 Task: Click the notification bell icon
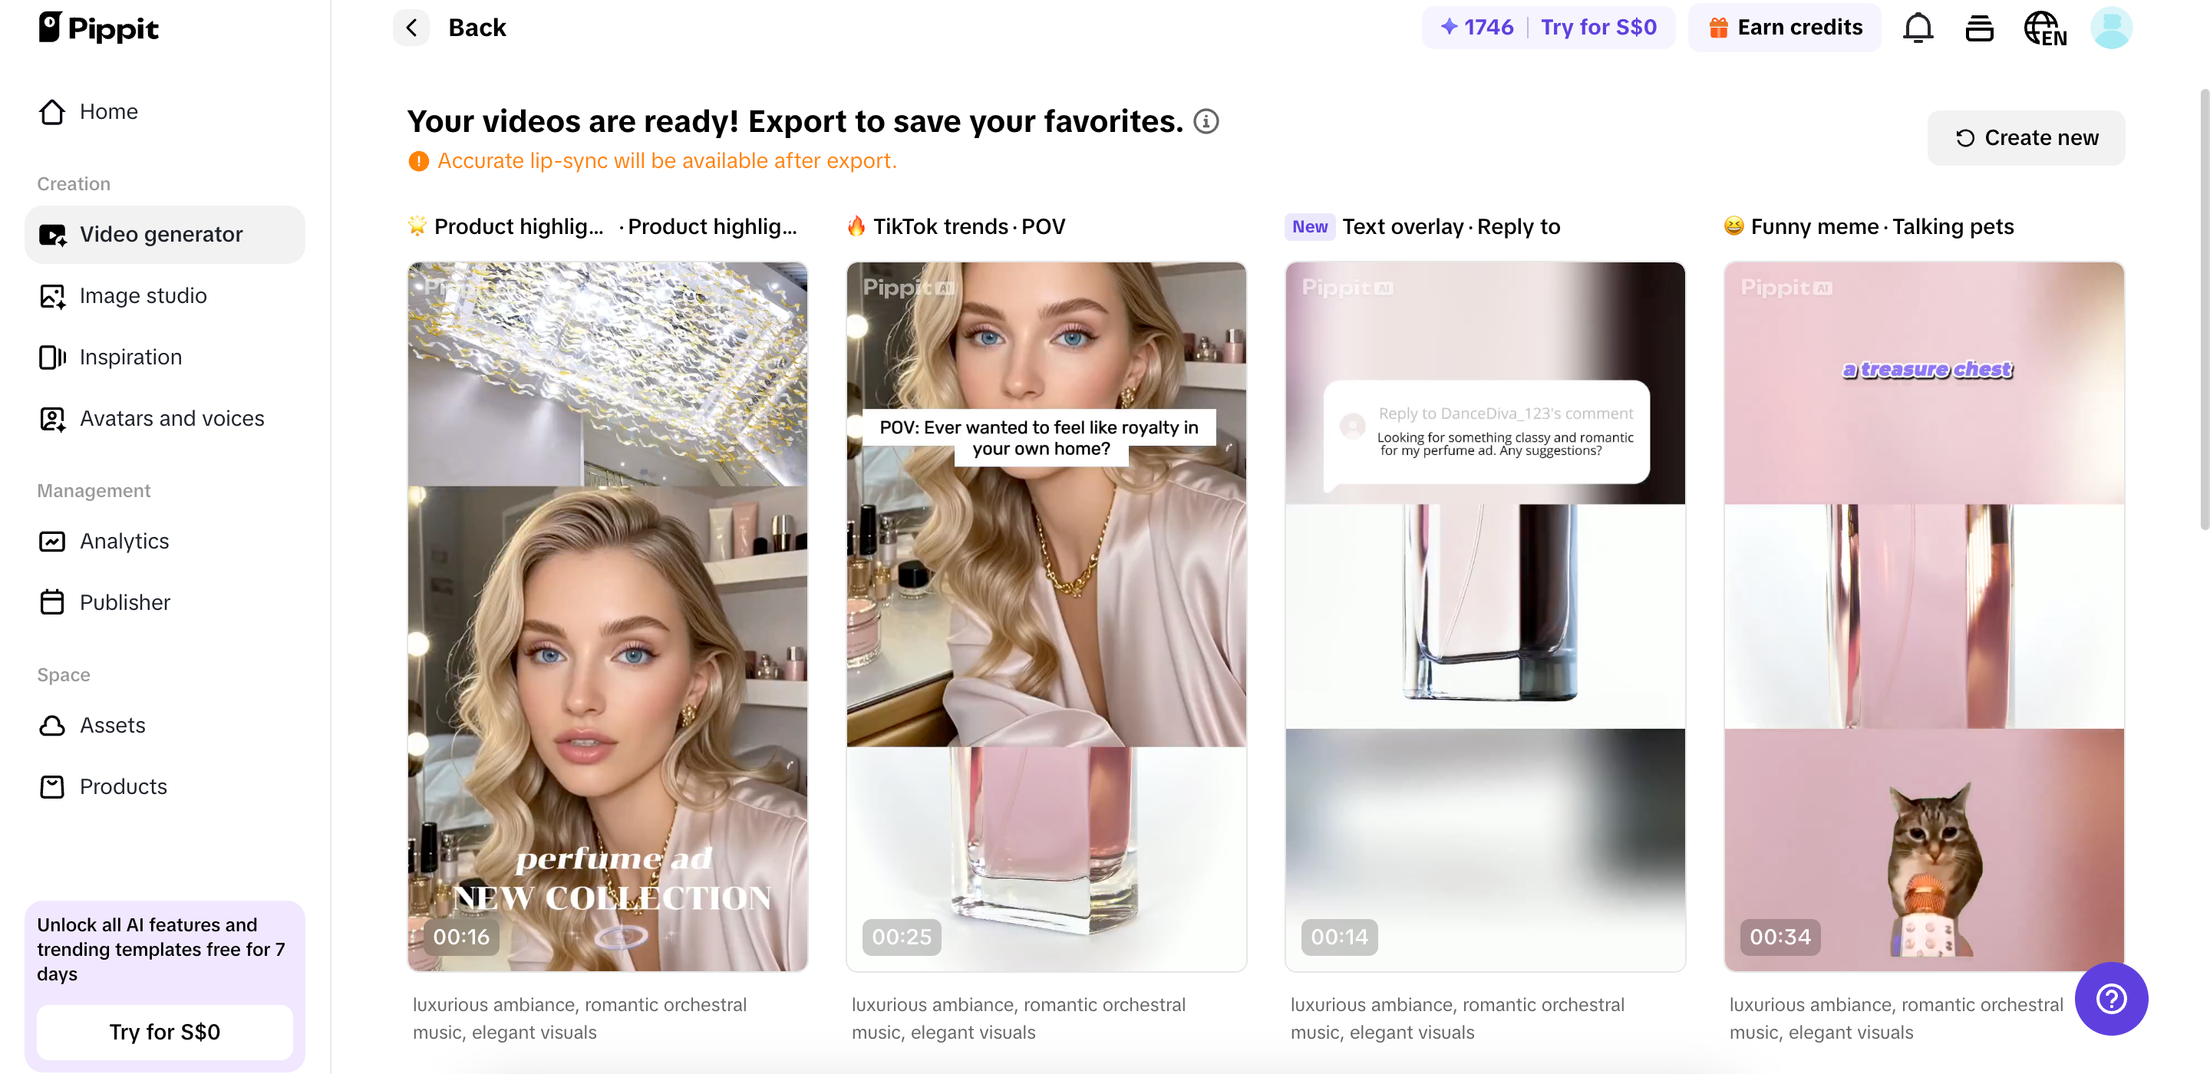point(1918,28)
